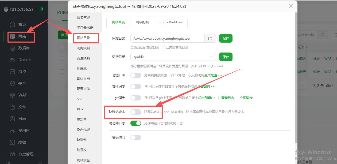This screenshot has width=337, height=164.
Task: Click the 查看日志 link for git sync
Action: click(x=227, y=98)
